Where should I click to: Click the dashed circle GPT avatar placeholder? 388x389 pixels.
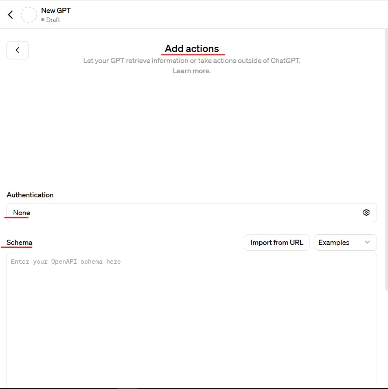tap(29, 15)
